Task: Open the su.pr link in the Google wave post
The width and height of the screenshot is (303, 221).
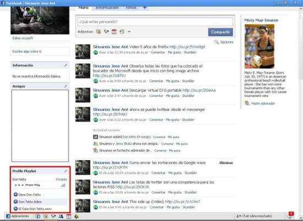Action: tap(110, 168)
